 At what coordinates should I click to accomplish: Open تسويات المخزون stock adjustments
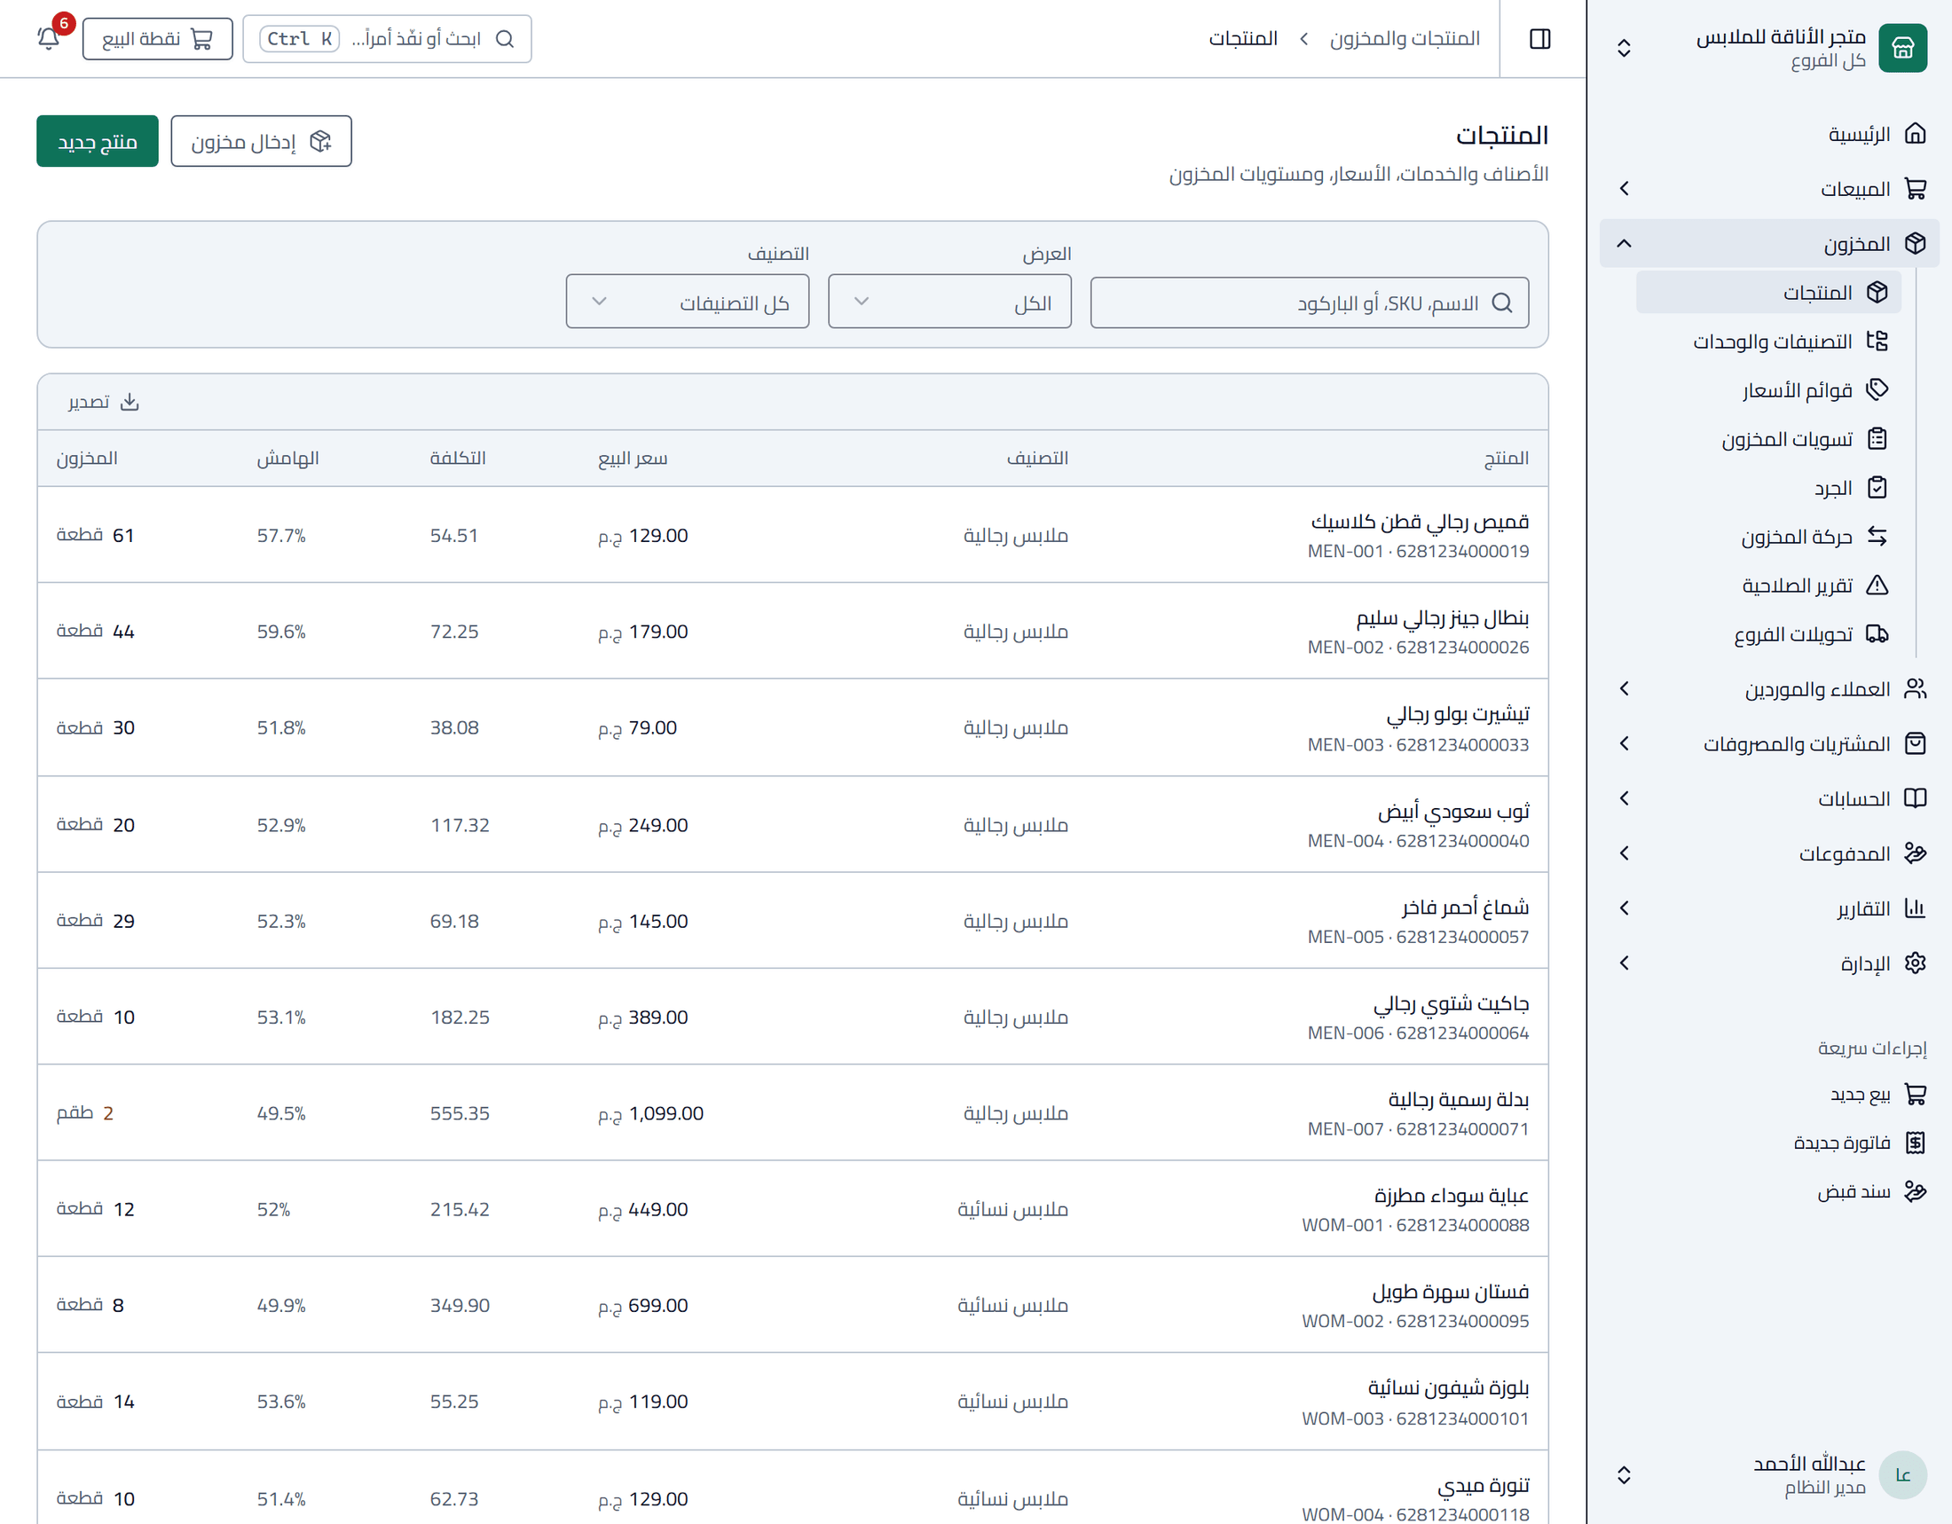coord(1768,438)
